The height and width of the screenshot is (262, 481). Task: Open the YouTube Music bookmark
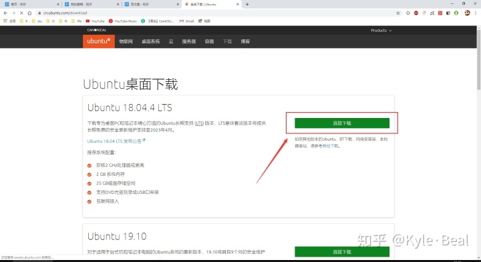pyautogui.click(x=123, y=21)
